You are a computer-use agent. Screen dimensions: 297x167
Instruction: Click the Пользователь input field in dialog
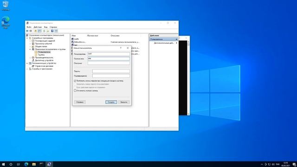(x=109, y=54)
